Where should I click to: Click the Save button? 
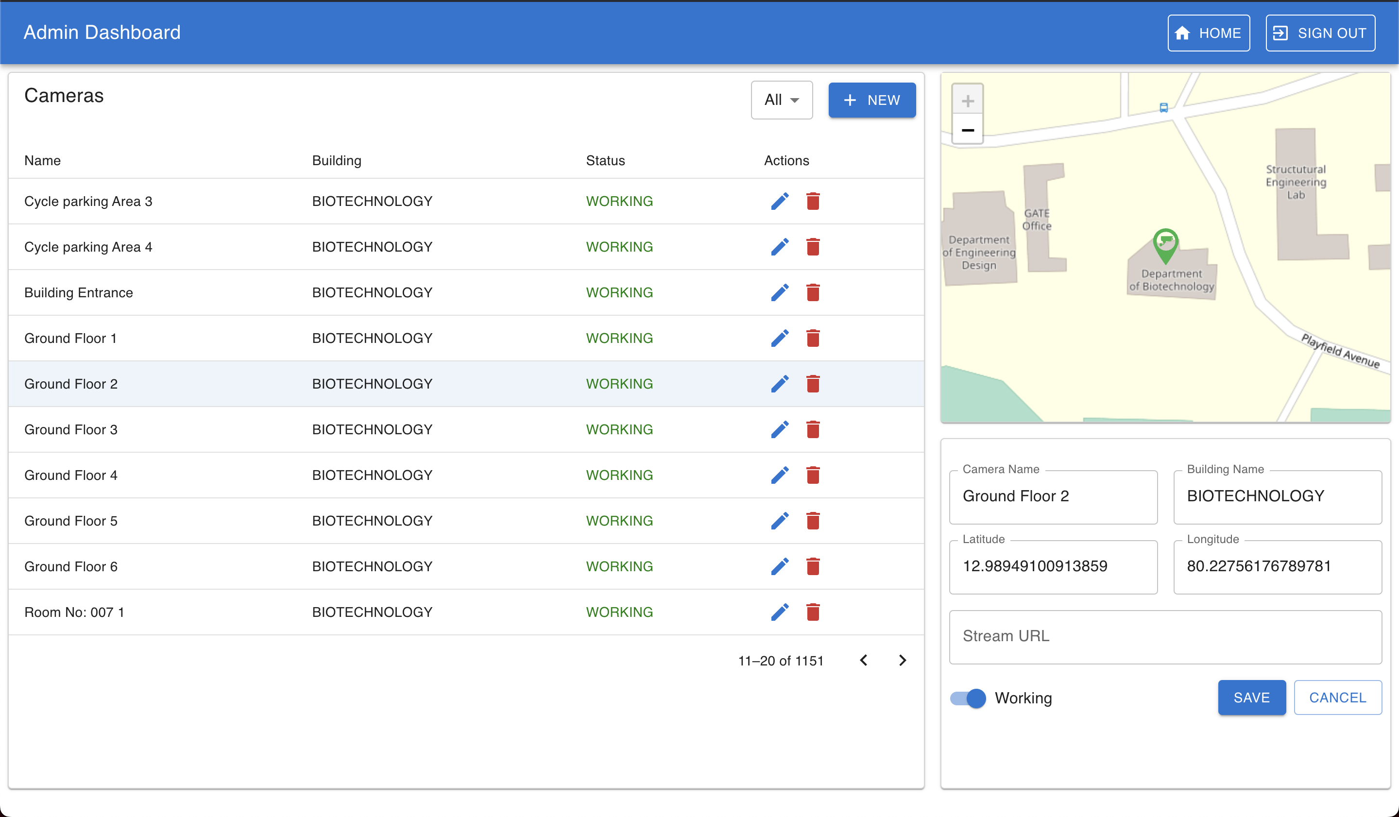coord(1251,698)
